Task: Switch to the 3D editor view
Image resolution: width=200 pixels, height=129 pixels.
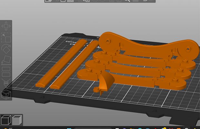Action: coord(6,120)
